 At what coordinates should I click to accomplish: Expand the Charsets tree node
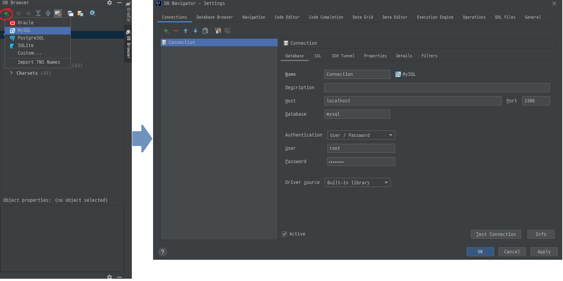(x=11, y=73)
